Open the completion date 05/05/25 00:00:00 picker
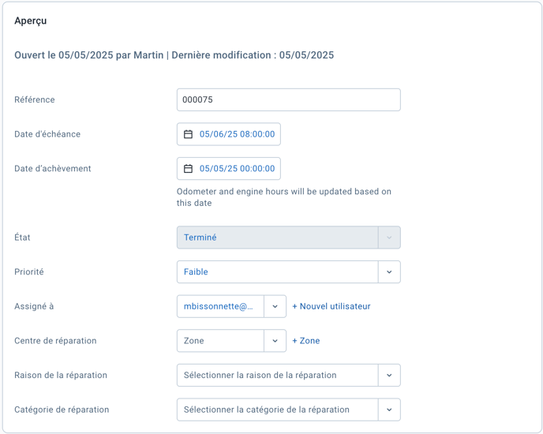 (x=229, y=169)
